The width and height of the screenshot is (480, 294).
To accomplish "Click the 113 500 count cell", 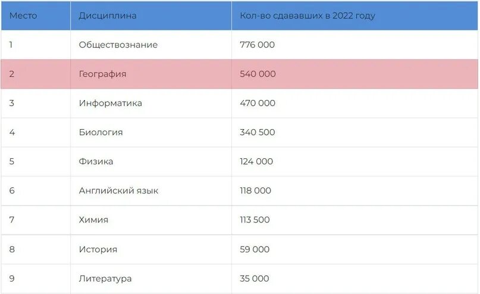I will click(x=355, y=220).
